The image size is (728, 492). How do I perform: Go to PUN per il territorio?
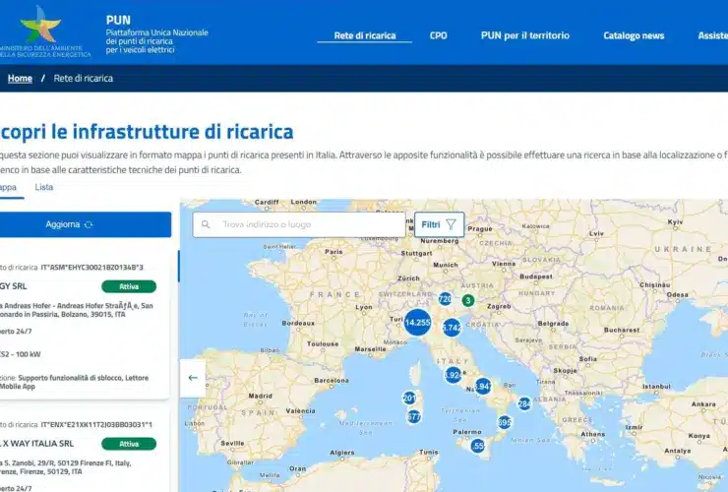point(525,35)
